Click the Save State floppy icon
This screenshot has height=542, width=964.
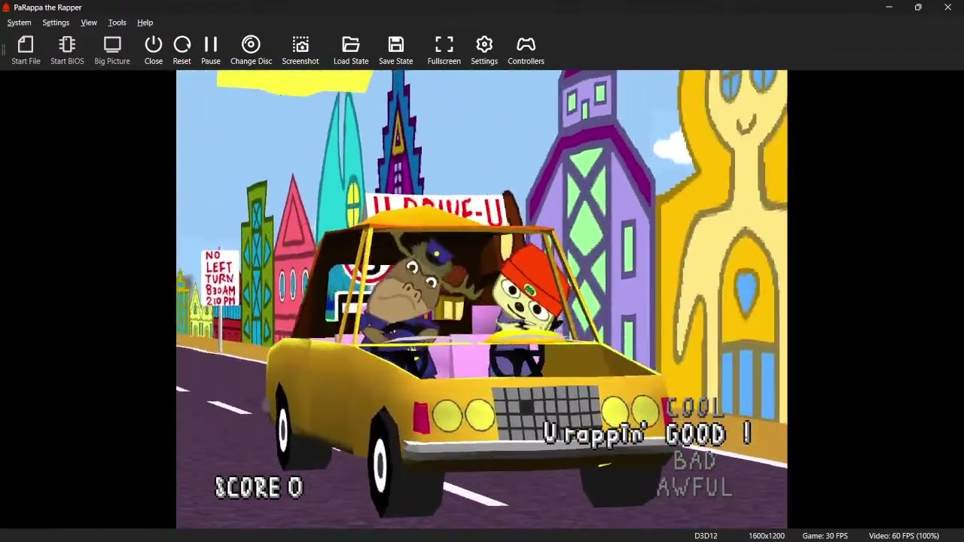(x=396, y=50)
